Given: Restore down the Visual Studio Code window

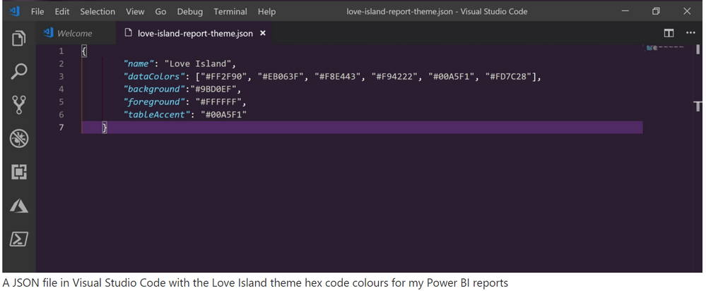Looking at the screenshot, I should pos(656,11).
